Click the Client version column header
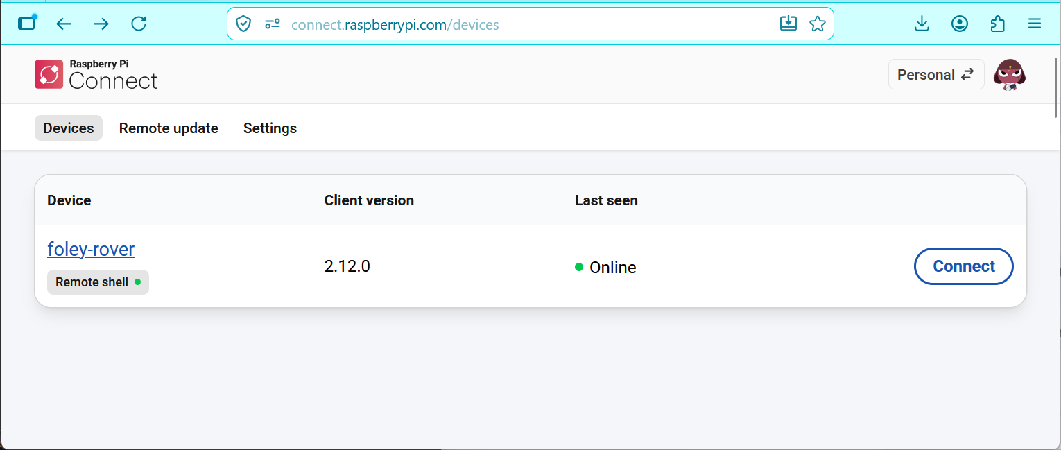Screen dimensions: 1061x450 point(369,200)
